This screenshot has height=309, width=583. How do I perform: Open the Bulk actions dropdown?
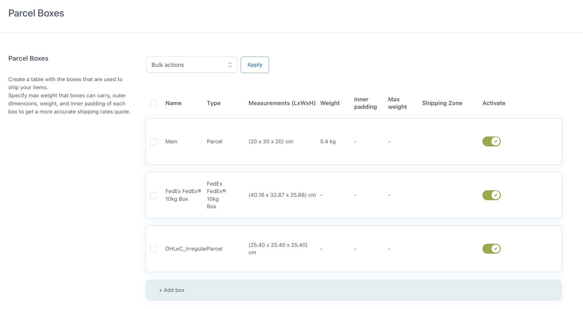tap(192, 65)
